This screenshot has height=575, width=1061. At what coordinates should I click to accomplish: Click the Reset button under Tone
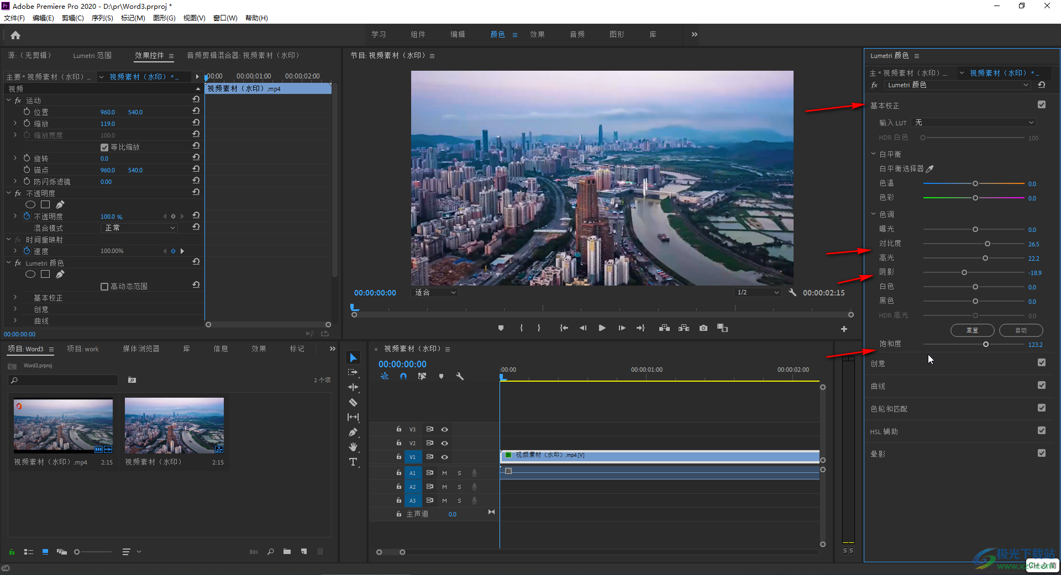[x=972, y=330]
